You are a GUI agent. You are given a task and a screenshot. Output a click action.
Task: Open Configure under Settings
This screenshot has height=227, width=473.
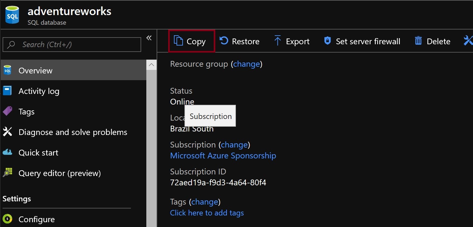(73, 219)
